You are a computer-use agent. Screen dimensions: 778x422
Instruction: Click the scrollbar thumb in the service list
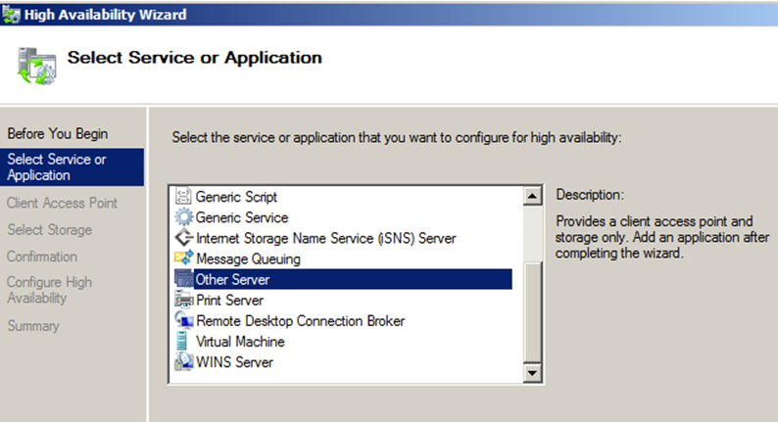[532, 312]
